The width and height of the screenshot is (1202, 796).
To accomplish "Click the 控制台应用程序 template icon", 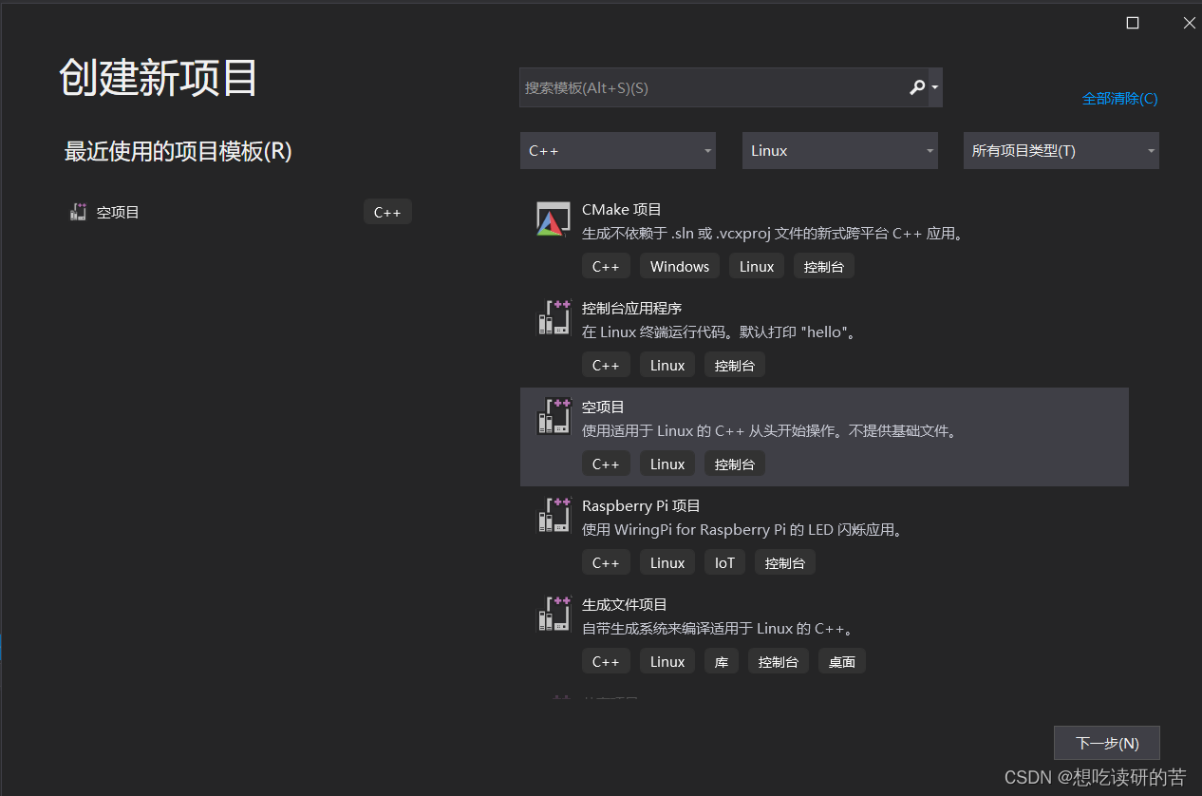I will 553,318.
